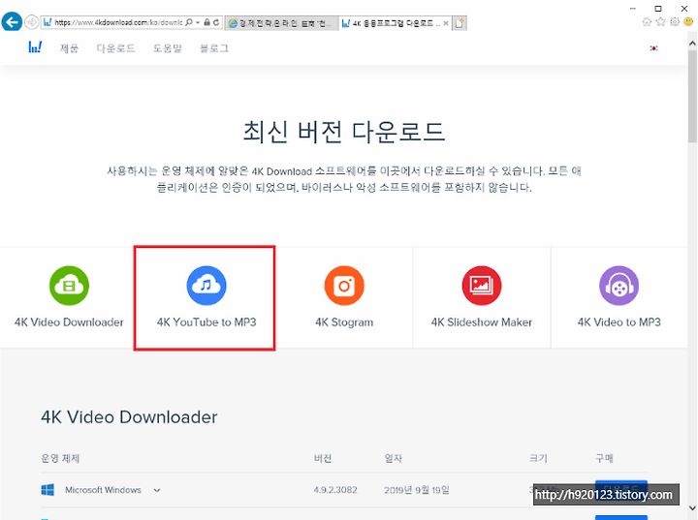The width and height of the screenshot is (698, 520).
Task: Click the red 4K Slideshow Maker icon
Action: point(482,286)
